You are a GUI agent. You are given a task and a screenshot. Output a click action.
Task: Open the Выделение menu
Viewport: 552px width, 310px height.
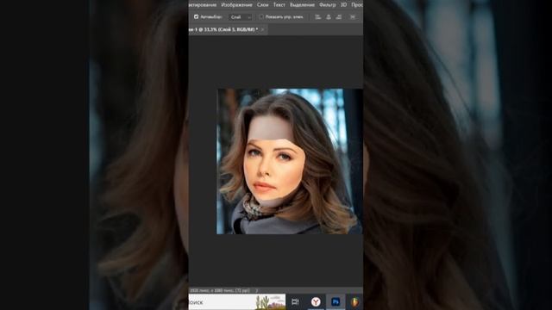302,5
